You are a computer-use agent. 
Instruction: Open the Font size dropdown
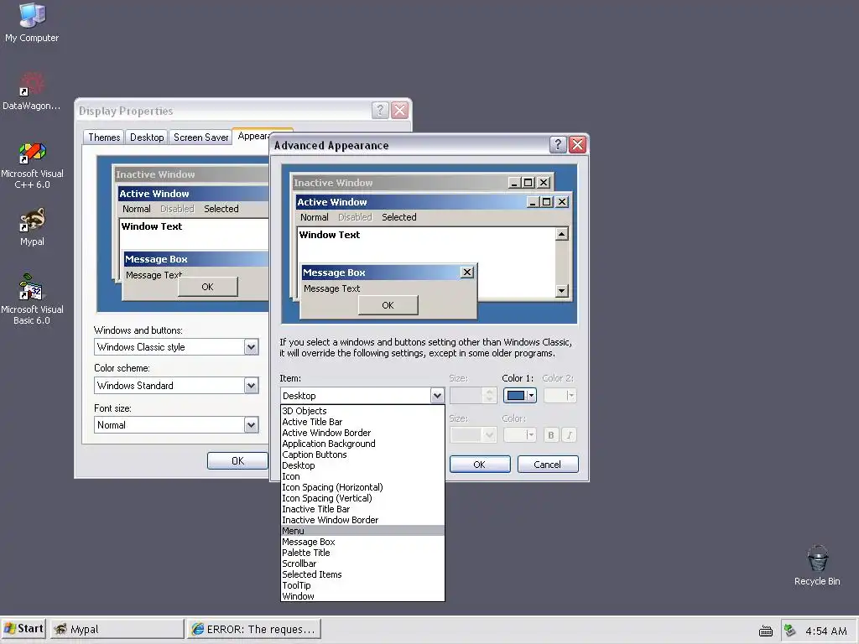(251, 425)
